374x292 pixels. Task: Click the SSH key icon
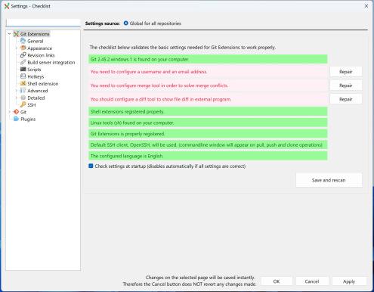point(23,104)
